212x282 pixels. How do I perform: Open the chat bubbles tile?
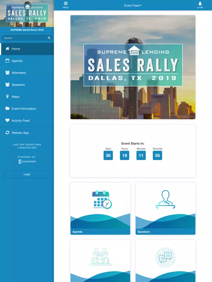[x=166, y=261]
